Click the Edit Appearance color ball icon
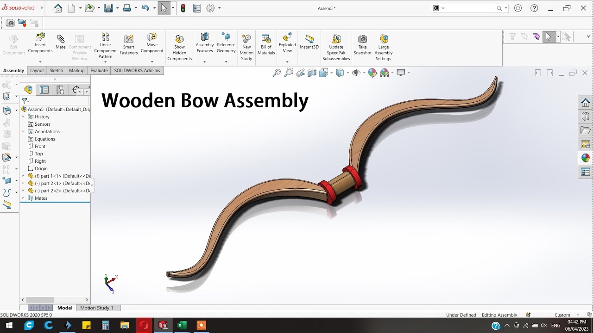The width and height of the screenshot is (593, 333). click(372, 73)
